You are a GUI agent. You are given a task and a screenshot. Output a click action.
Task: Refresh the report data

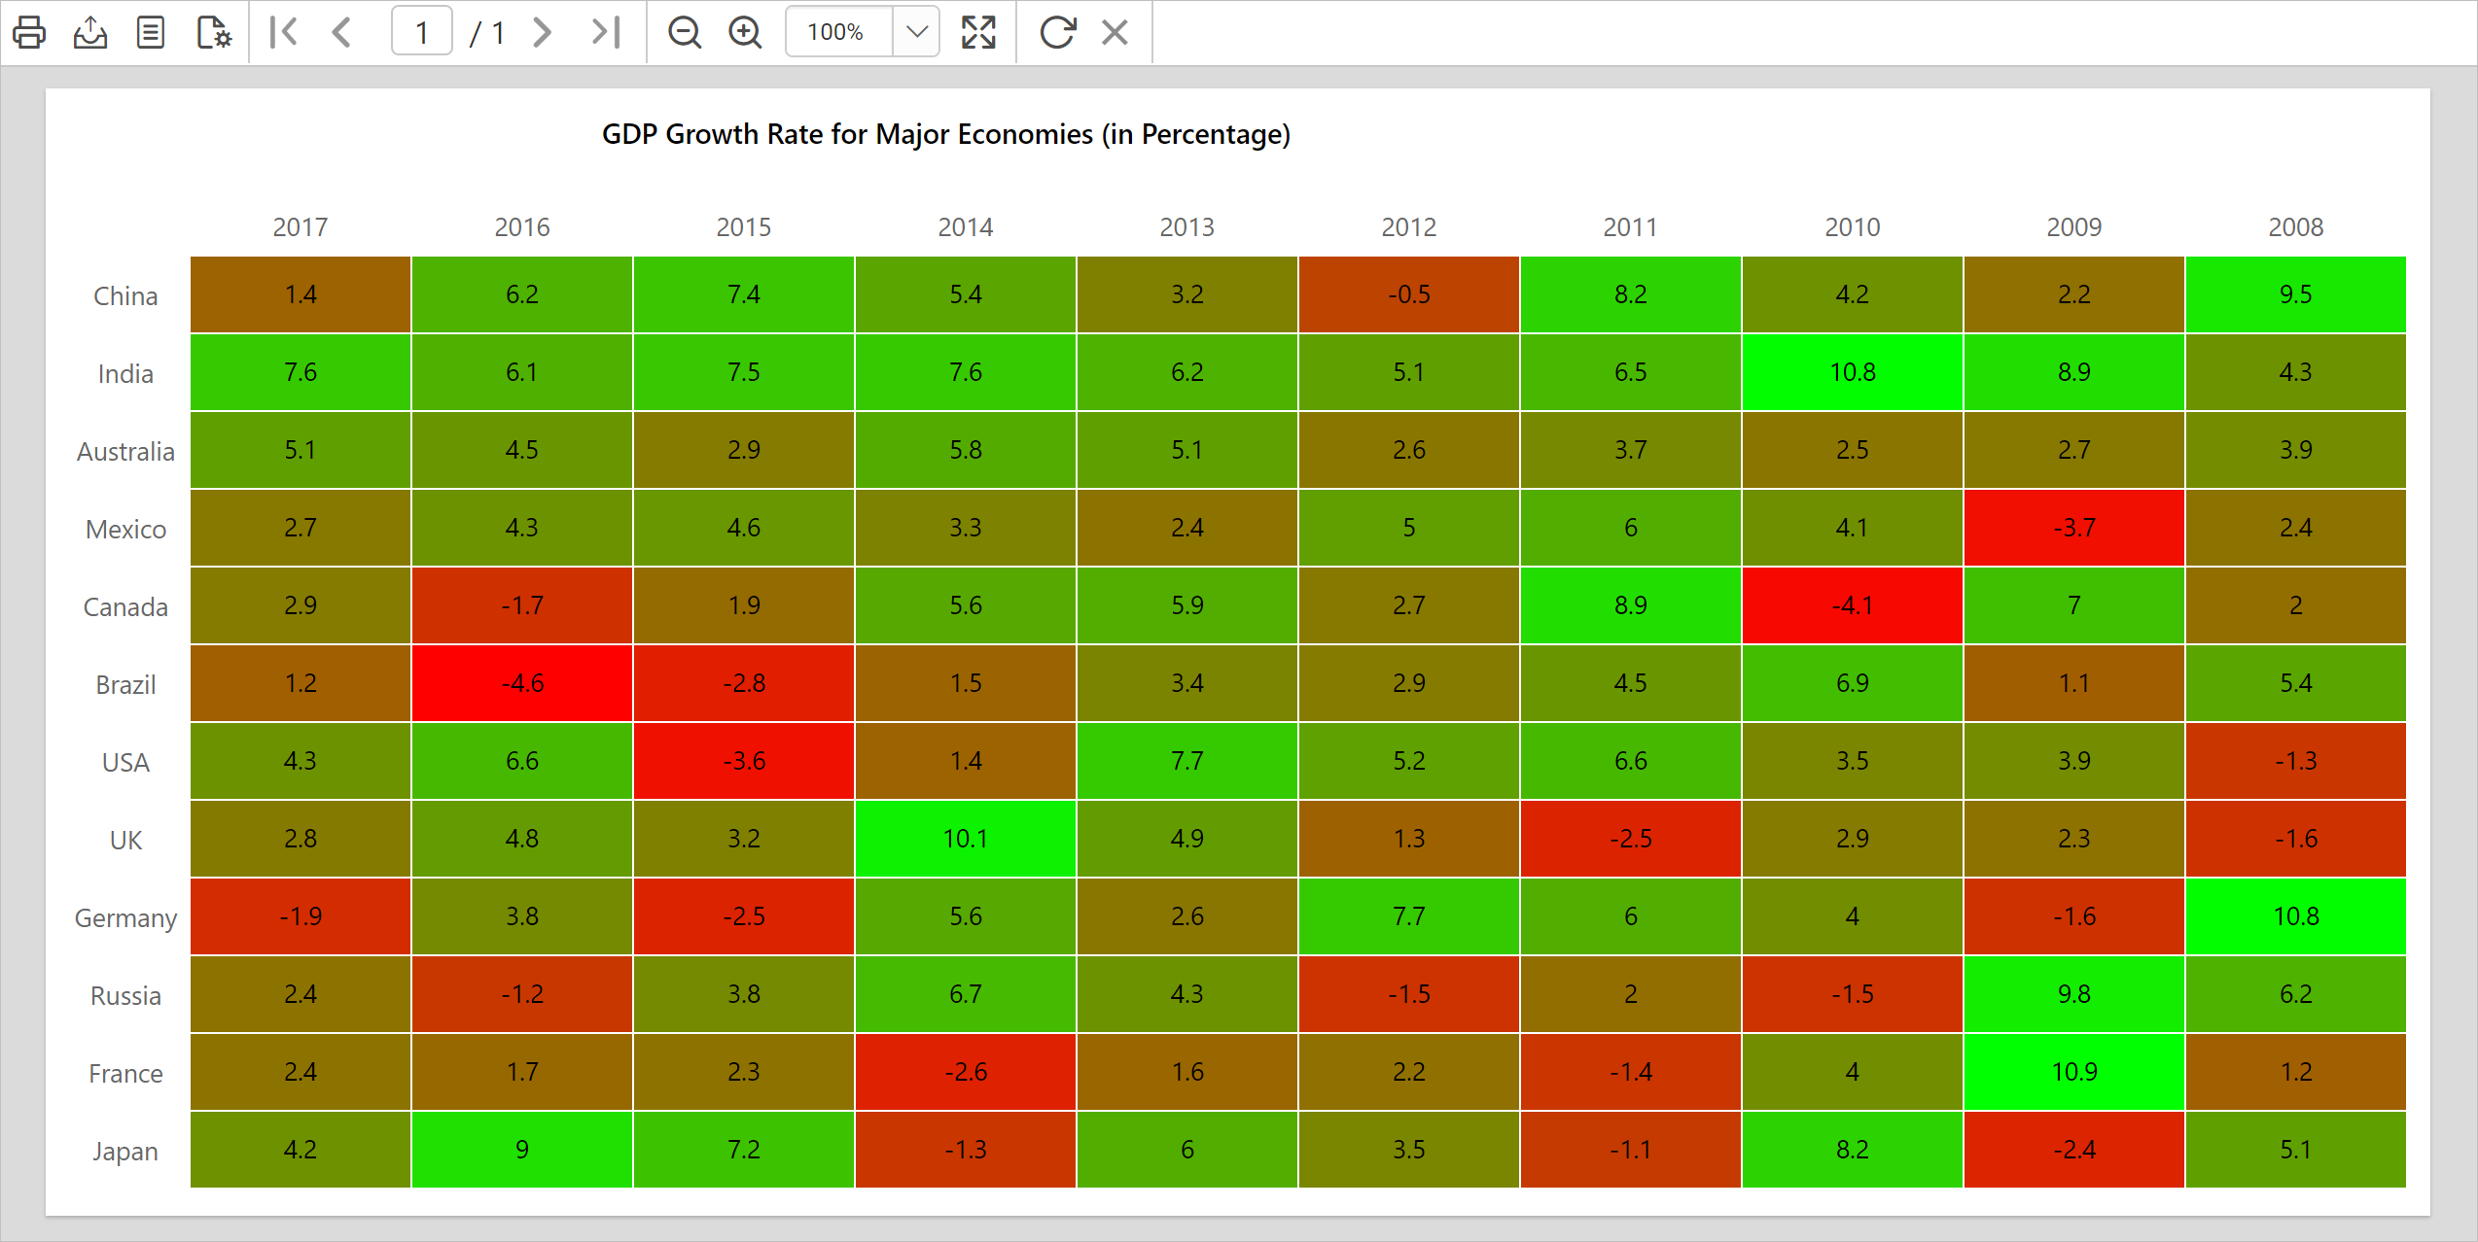(x=1059, y=32)
